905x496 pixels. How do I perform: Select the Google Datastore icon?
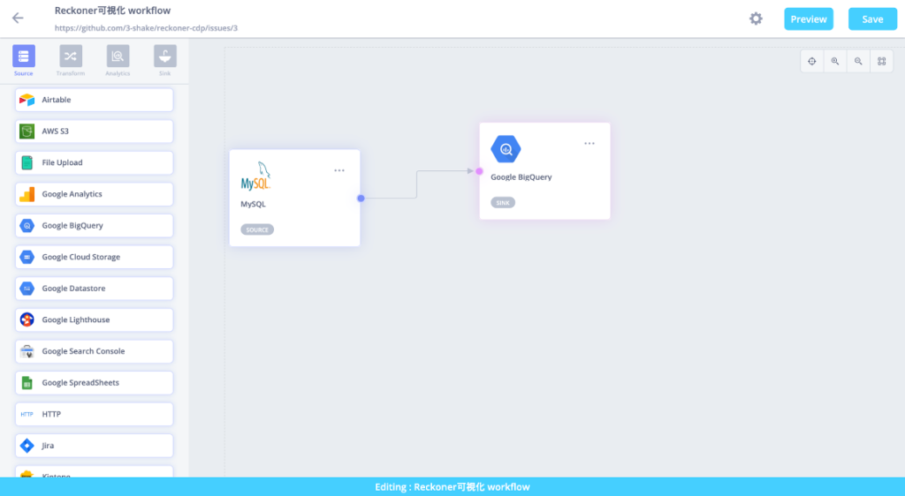coord(27,289)
